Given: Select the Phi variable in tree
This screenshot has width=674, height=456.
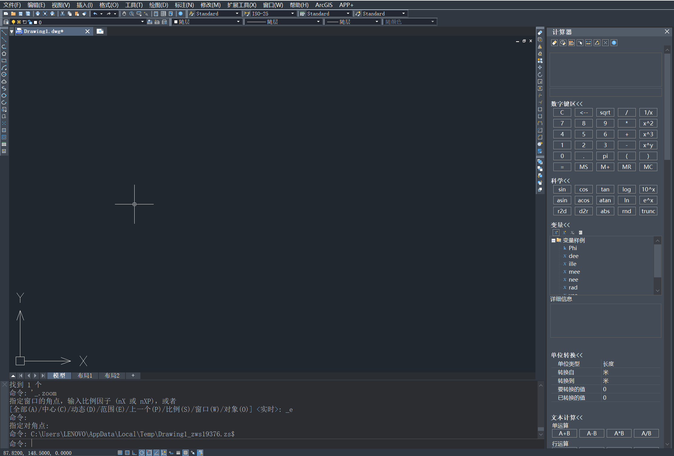Looking at the screenshot, I should (573, 248).
